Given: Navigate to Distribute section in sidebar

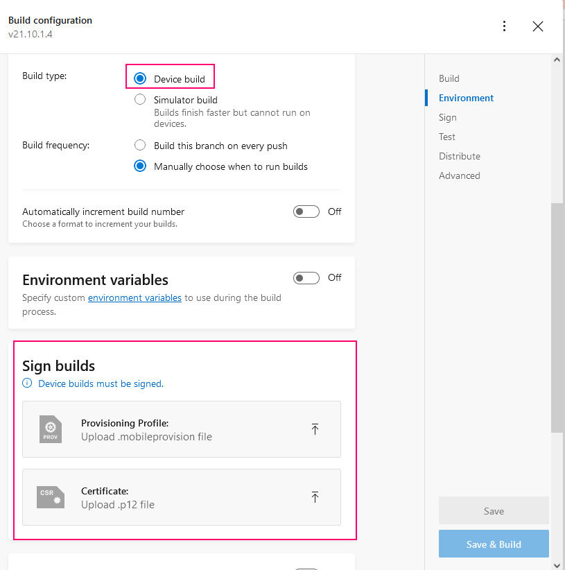Looking at the screenshot, I should [460, 156].
